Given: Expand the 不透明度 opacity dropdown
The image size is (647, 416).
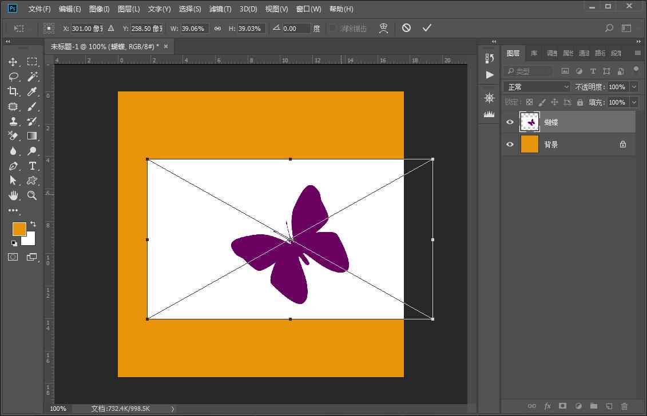Looking at the screenshot, I should click(634, 87).
